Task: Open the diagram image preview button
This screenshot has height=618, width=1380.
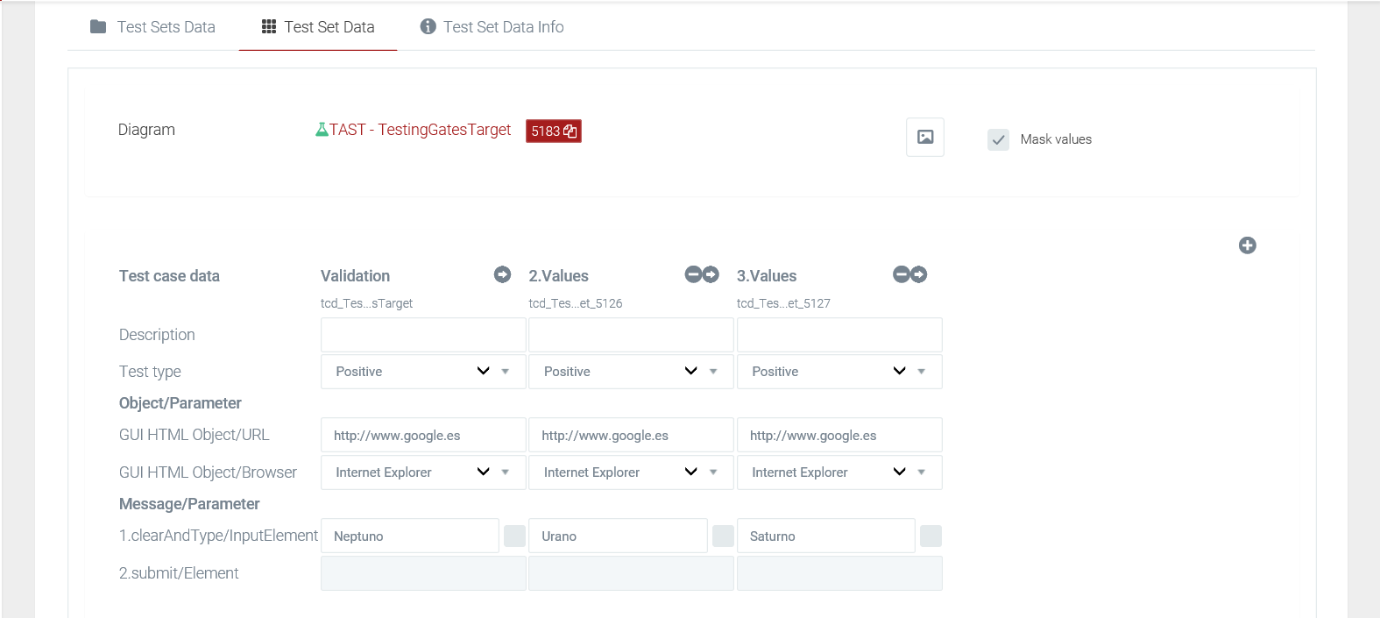Action: click(x=924, y=138)
